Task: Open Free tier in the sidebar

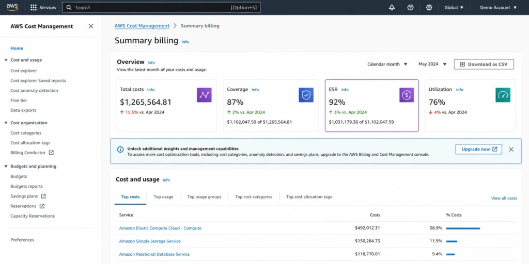Action: pos(19,101)
